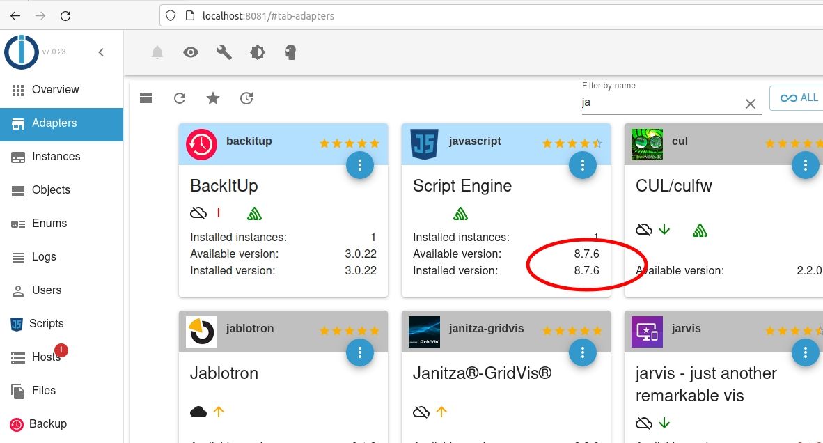823x443 pixels.
Task: Click the javascript star rating
Action: (572, 143)
